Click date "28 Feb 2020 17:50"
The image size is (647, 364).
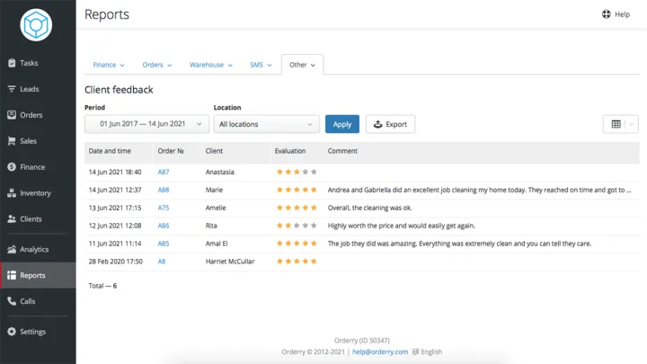tap(116, 262)
